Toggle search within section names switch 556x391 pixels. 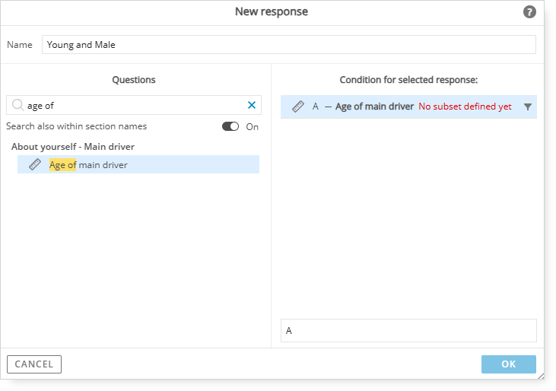click(x=230, y=126)
